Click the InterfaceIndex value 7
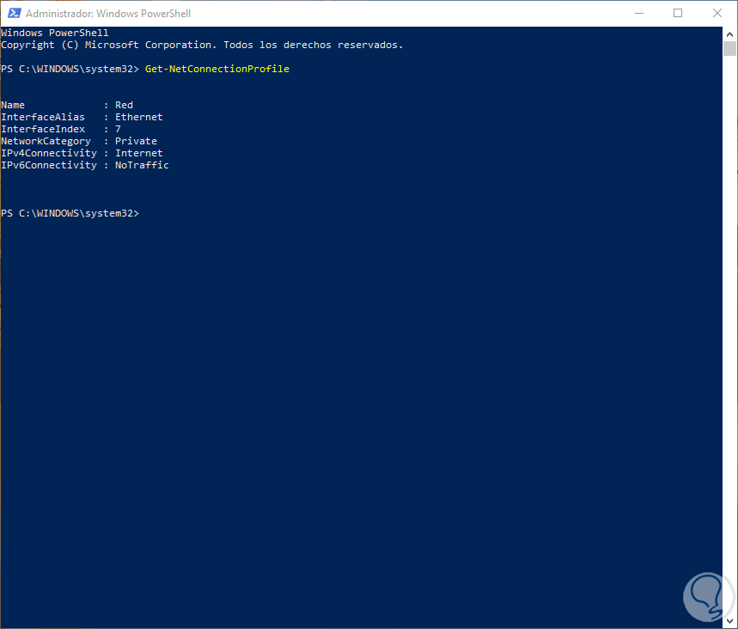Image resolution: width=738 pixels, height=629 pixels. 118,129
